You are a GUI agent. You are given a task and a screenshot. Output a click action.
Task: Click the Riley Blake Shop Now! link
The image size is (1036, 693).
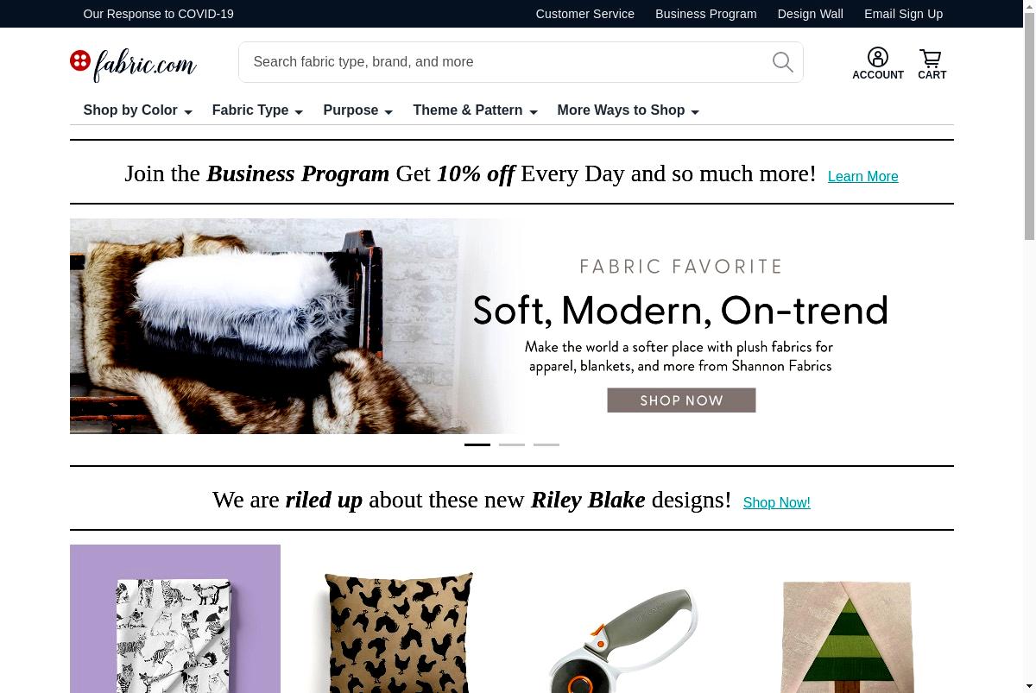pyautogui.click(x=776, y=502)
